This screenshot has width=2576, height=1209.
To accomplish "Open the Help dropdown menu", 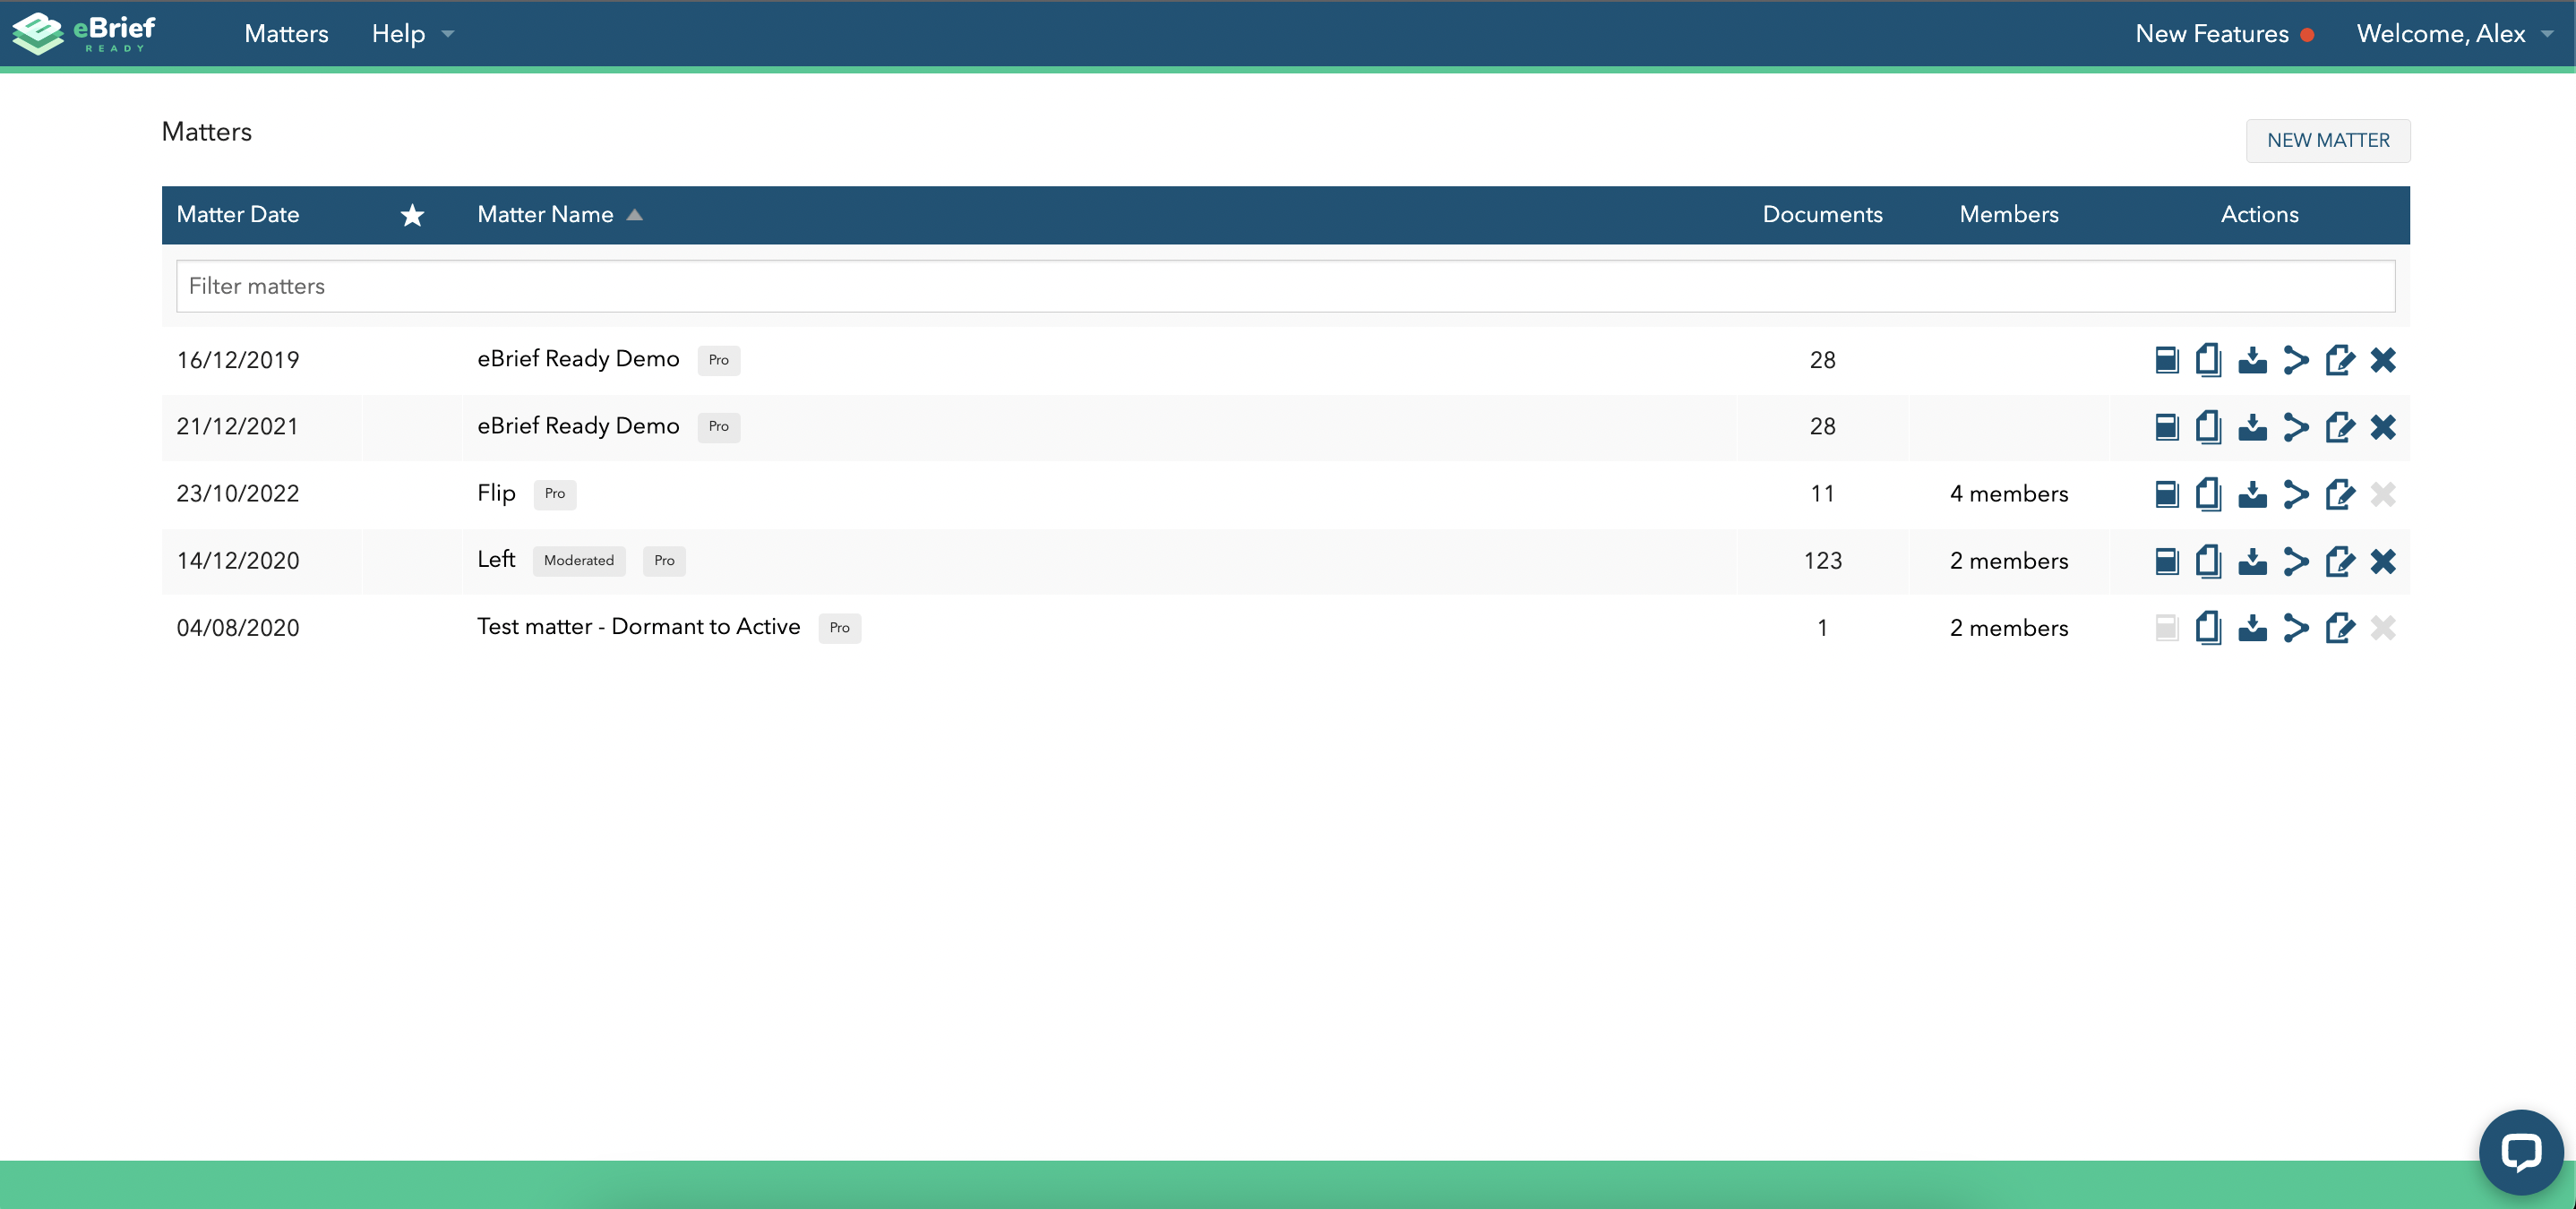I will click(x=413, y=33).
